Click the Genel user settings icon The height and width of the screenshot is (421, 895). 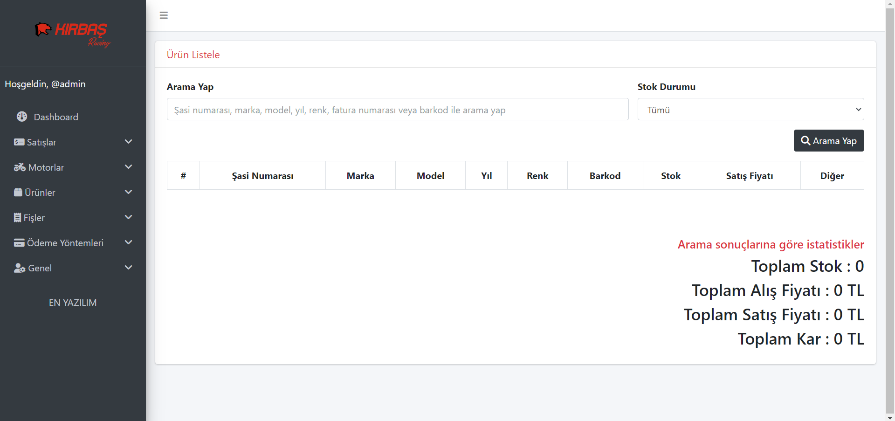[20, 268]
